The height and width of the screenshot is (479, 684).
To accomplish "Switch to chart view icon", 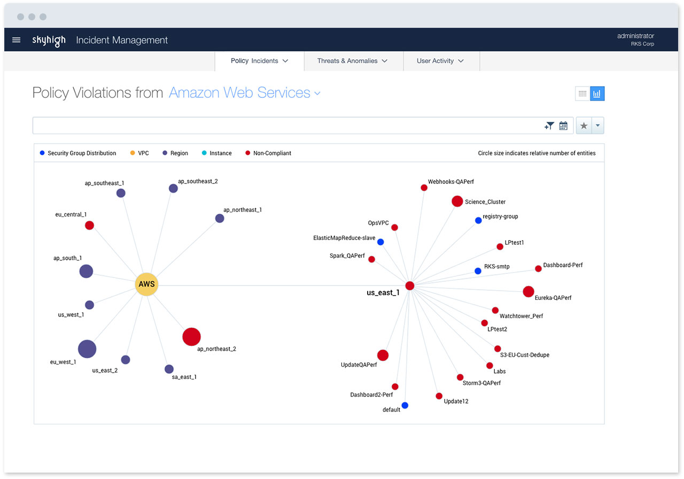I will [597, 94].
